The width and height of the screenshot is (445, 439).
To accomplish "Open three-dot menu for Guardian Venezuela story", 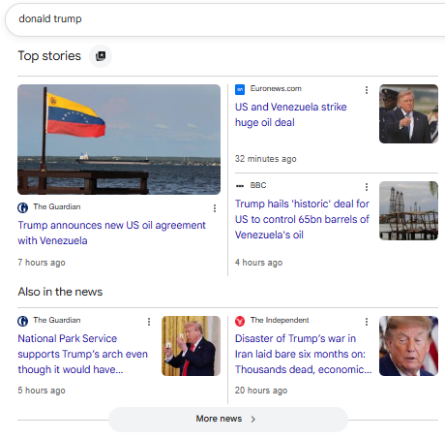I will 215,208.
